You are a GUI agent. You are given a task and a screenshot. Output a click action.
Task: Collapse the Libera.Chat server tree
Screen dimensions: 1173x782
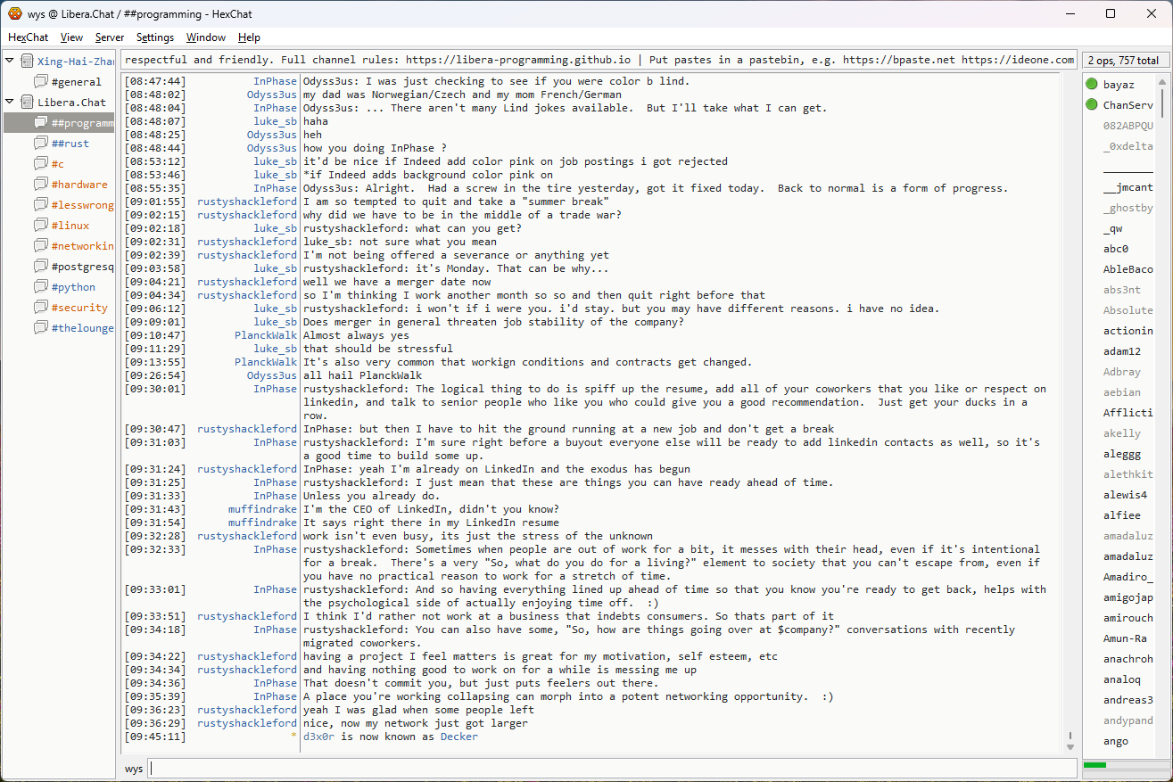pyautogui.click(x=10, y=103)
